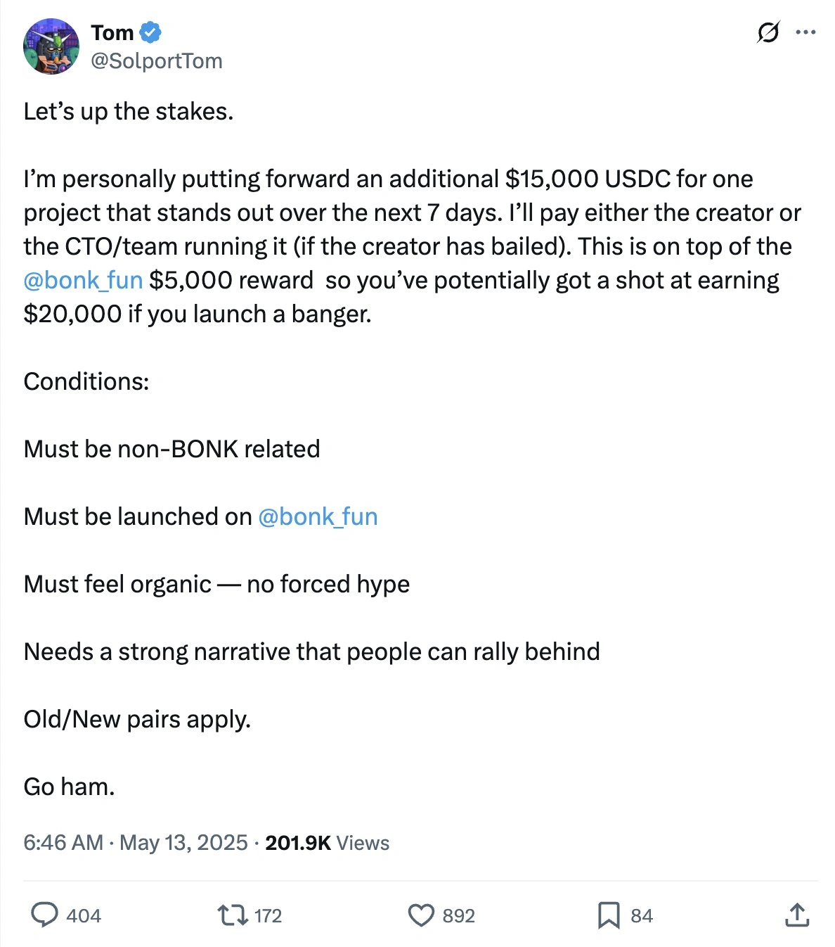Toggle the repost arrows icon
Viewport: 835px width, 947px height.
[231, 915]
